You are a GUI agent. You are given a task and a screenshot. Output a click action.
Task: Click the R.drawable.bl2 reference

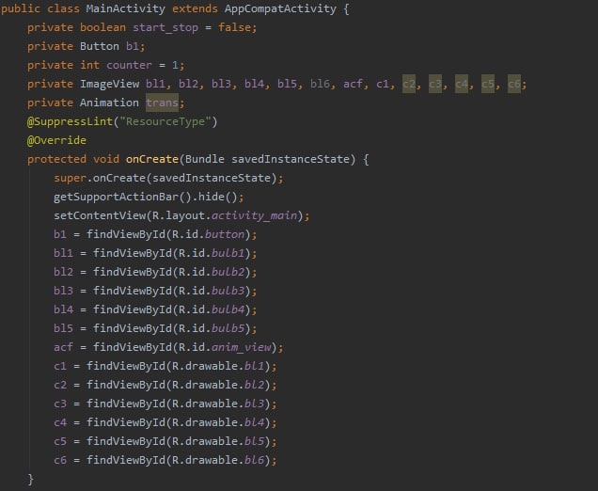218,385
